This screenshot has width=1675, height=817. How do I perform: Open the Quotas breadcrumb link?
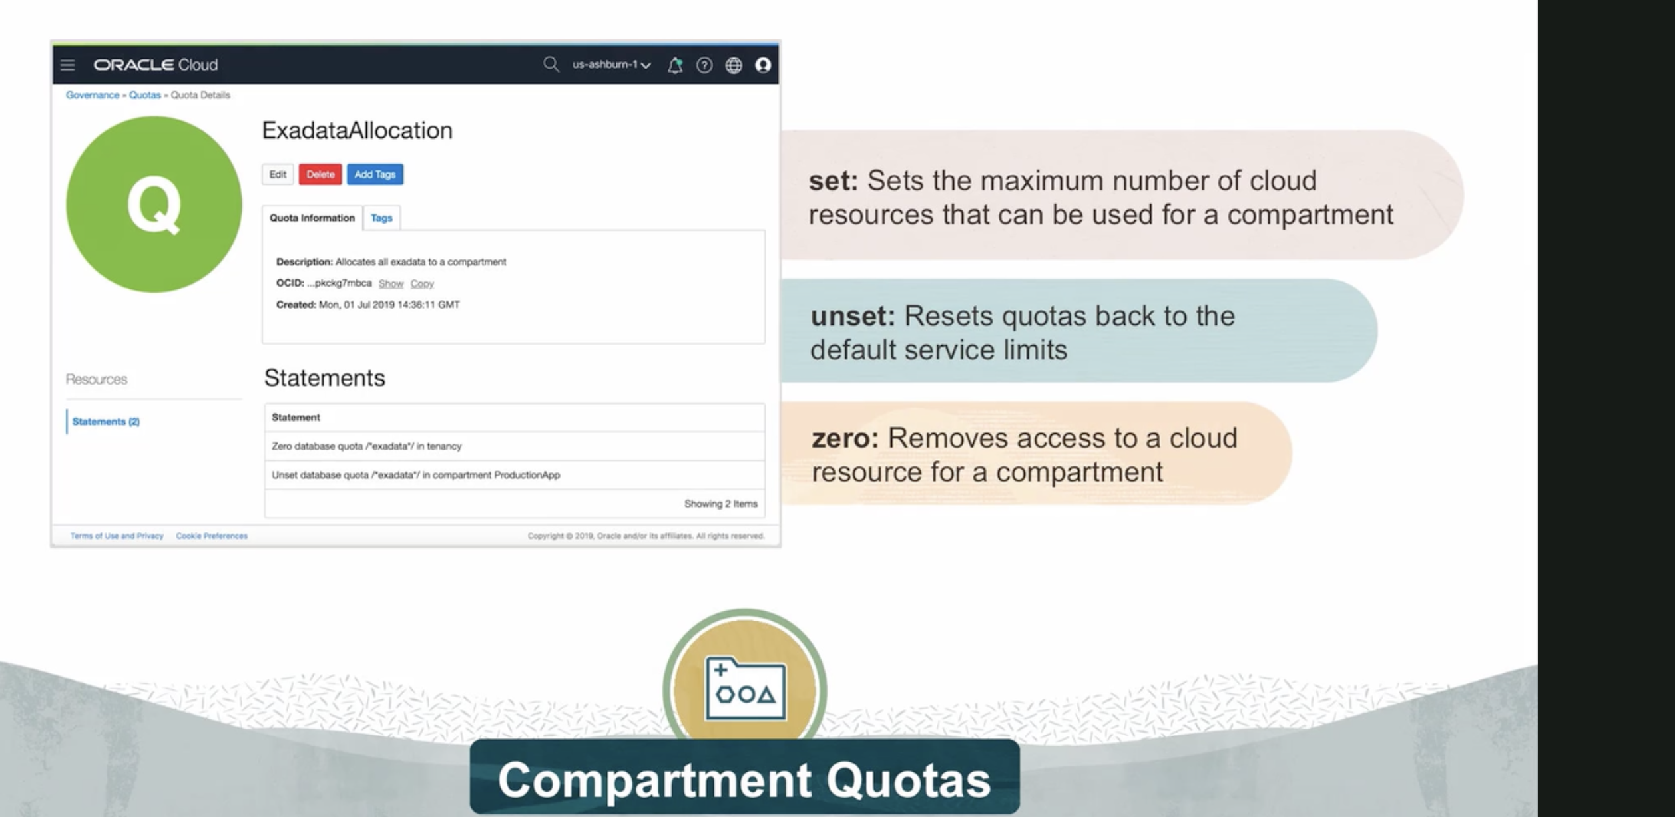(x=144, y=95)
